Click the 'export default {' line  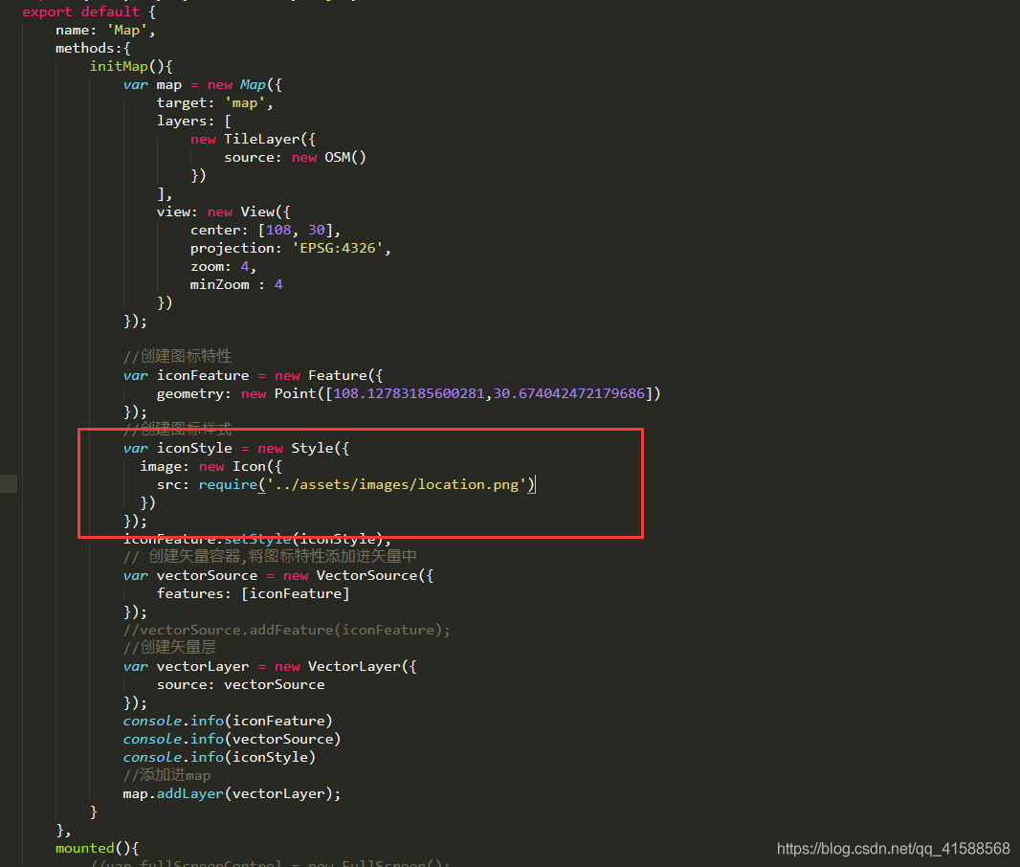point(88,11)
